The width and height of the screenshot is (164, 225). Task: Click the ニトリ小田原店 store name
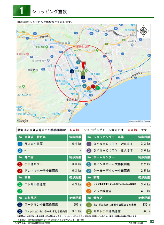[35, 184]
